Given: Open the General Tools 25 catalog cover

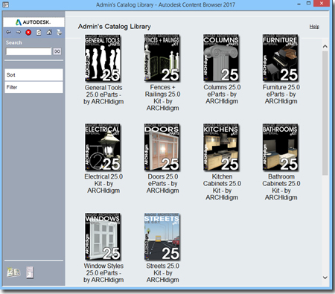Looking at the screenshot, I should 103,58.
